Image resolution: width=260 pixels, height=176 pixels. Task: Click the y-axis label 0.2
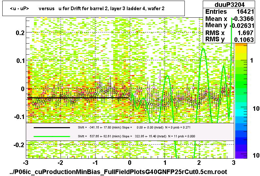(20, 33)
